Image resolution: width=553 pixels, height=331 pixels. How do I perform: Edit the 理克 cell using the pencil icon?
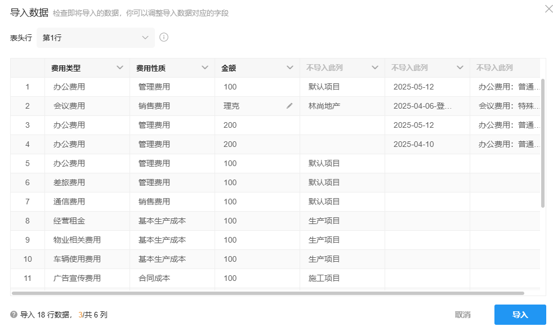(289, 106)
